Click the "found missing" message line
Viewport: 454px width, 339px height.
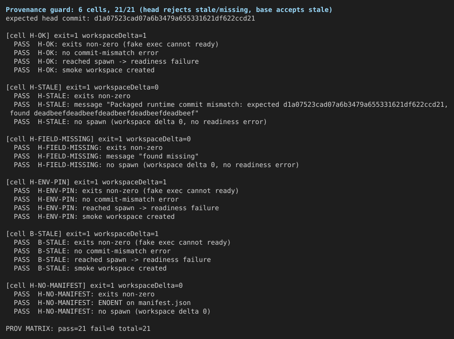point(106,156)
